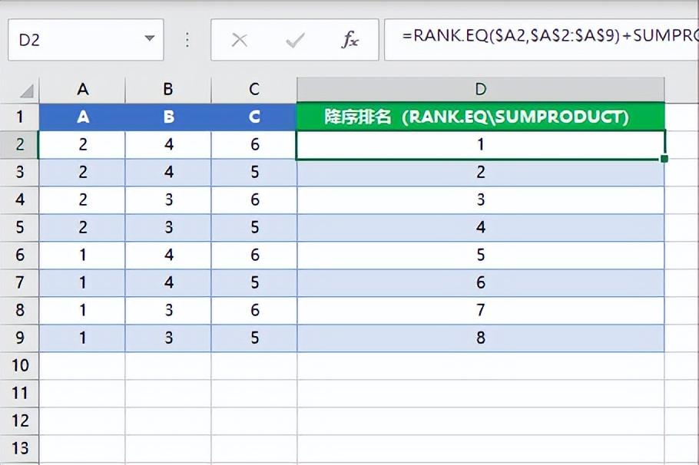The width and height of the screenshot is (699, 465).
Task: Click the blue header cell B1
Action: pyautogui.click(x=168, y=117)
